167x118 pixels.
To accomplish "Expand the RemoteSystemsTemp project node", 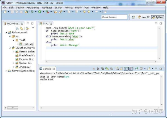I will pyautogui.click(x=6, y=71).
